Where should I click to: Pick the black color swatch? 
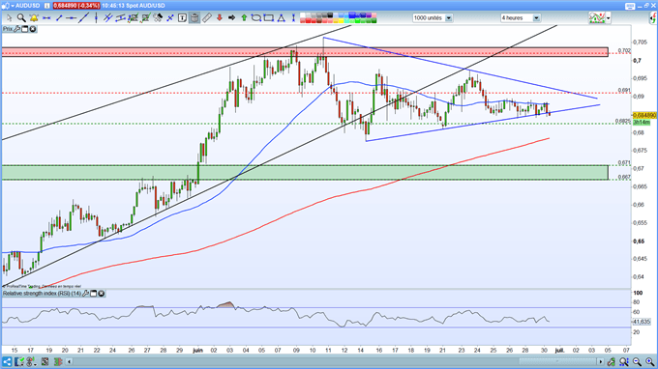pos(330,15)
